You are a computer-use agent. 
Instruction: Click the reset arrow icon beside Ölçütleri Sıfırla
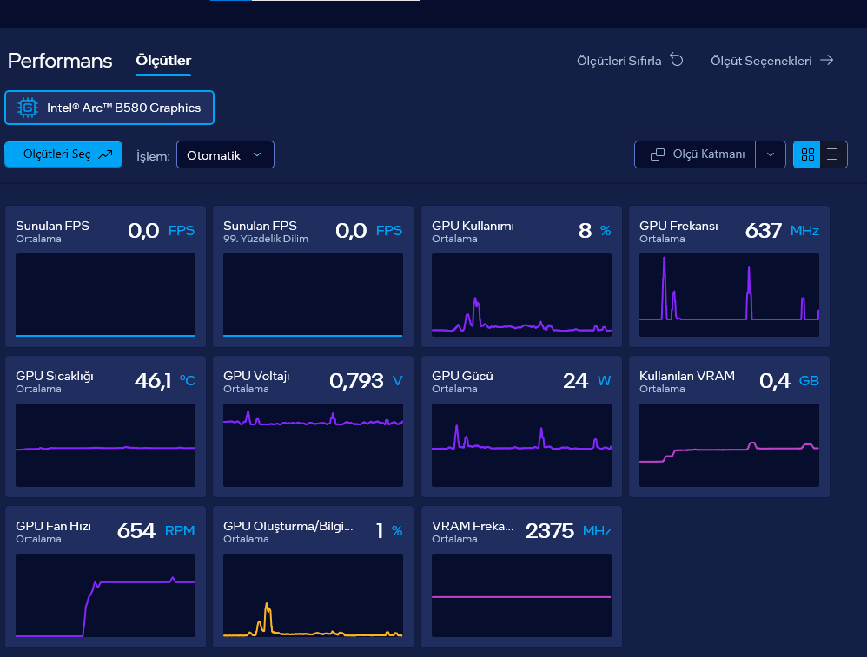click(677, 60)
